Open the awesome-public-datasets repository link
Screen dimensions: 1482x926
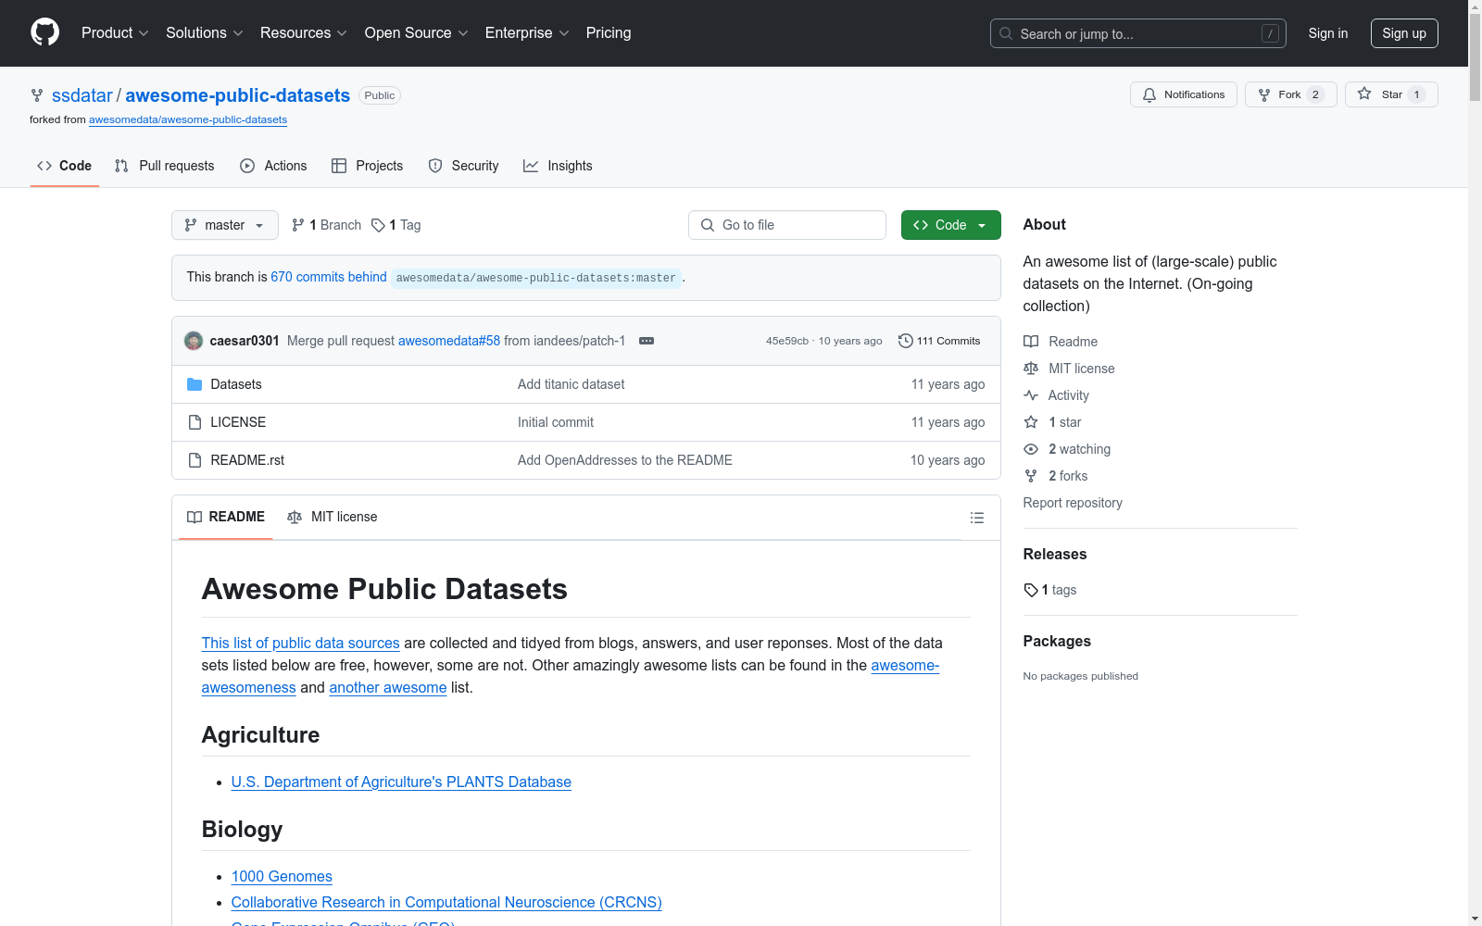click(x=238, y=95)
